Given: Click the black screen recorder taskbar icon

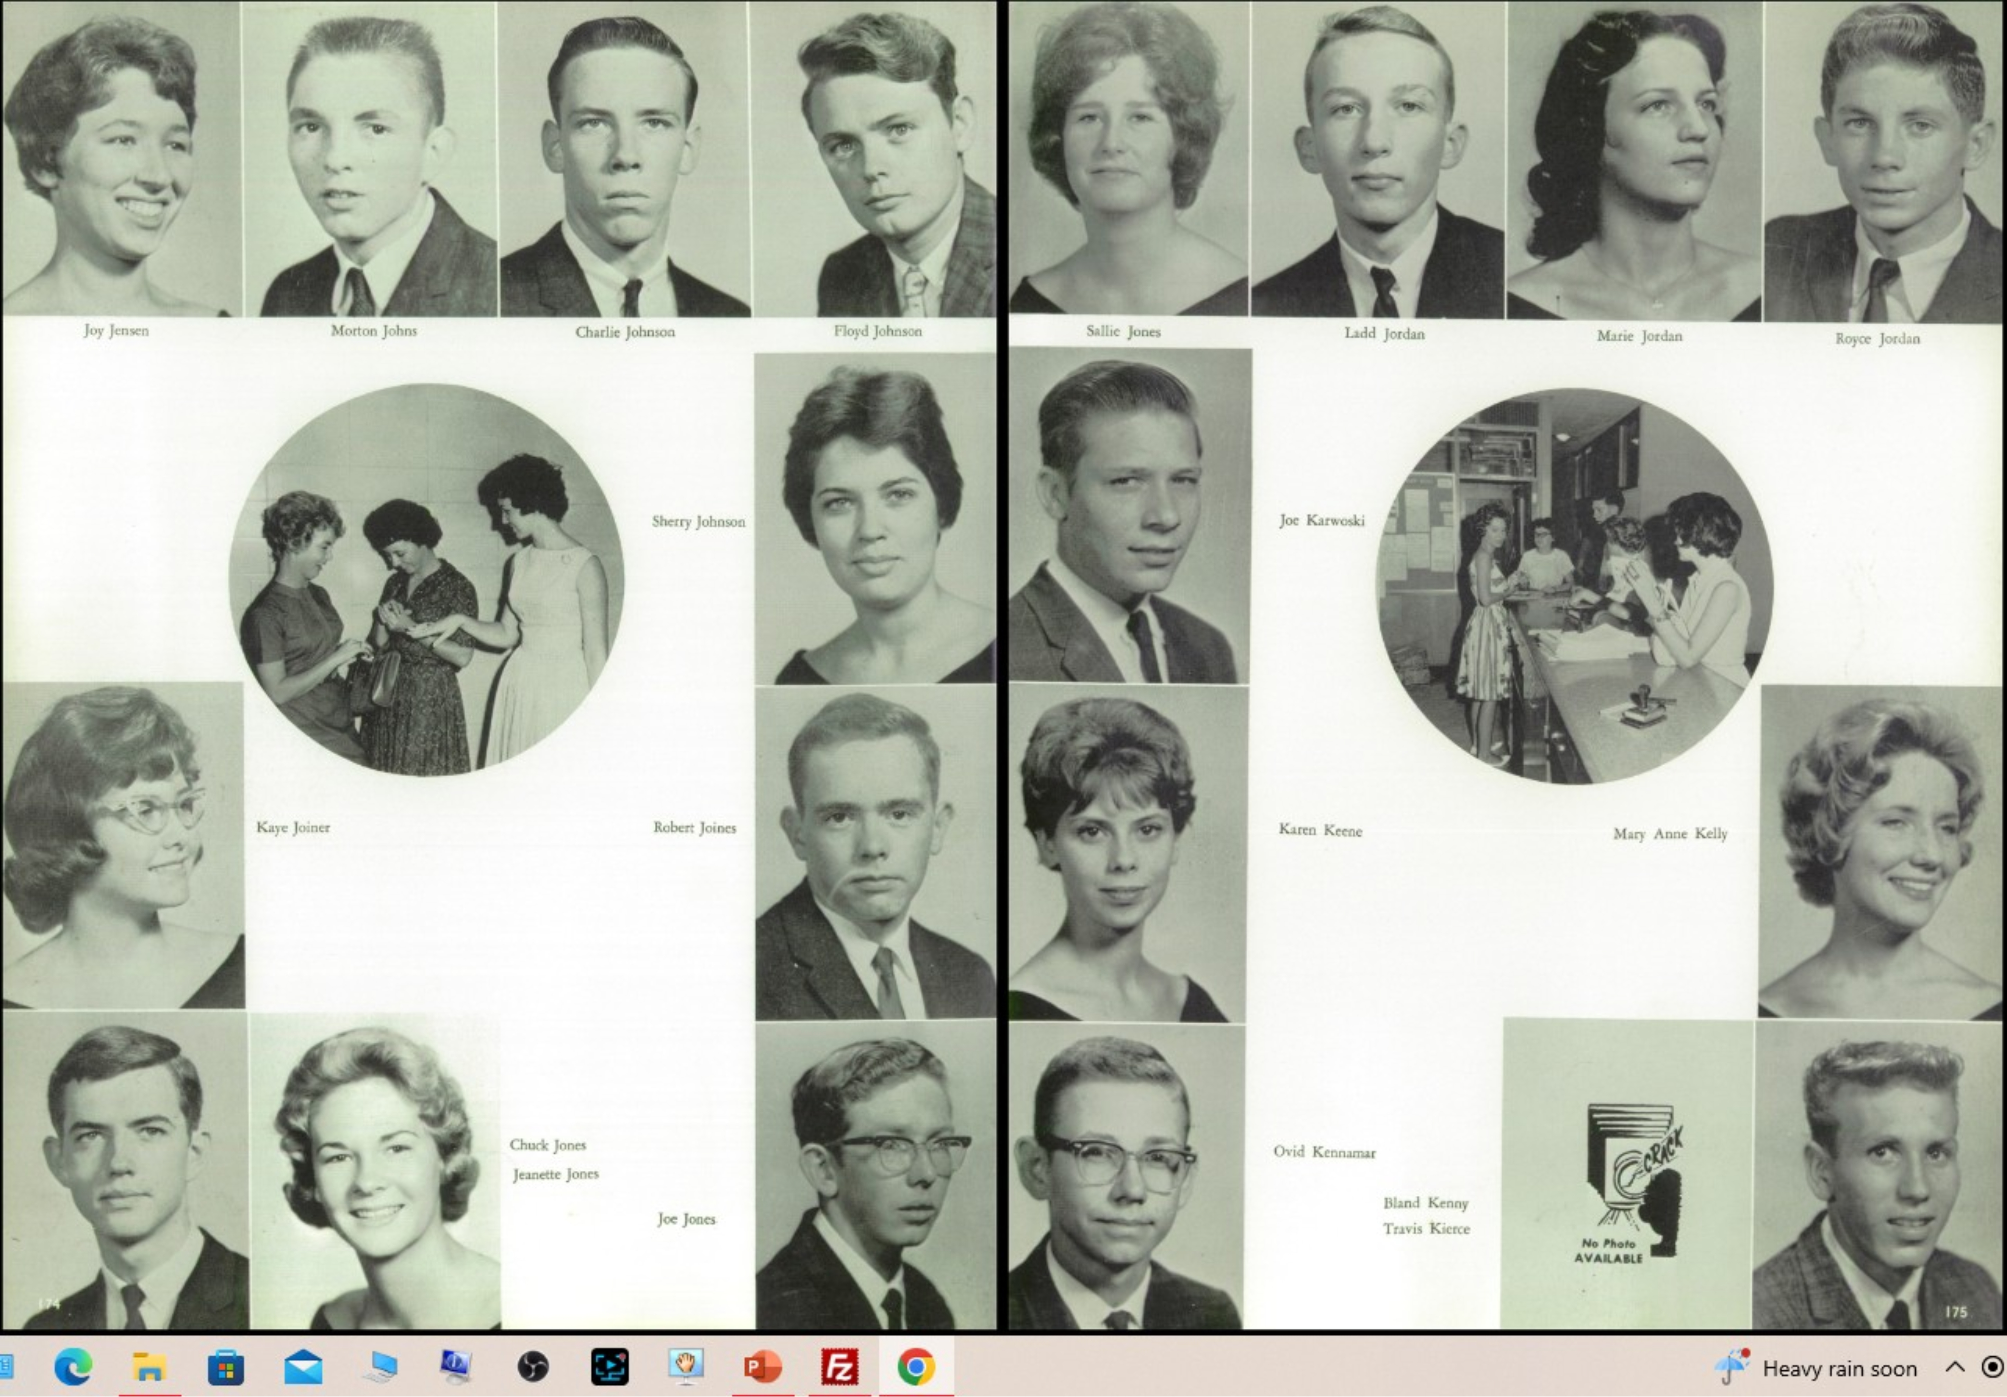Looking at the screenshot, I should click(x=609, y=1366).
